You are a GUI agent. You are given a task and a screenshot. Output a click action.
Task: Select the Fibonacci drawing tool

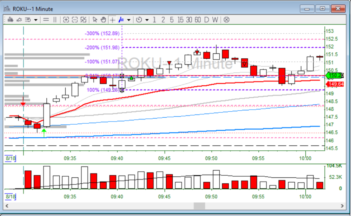click(x=121, y=20)
